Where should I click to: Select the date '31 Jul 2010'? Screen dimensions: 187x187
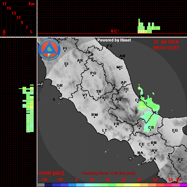166,42
